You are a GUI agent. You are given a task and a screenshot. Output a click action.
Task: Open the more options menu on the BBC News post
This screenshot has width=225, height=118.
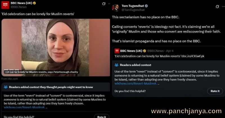point(109,4)
